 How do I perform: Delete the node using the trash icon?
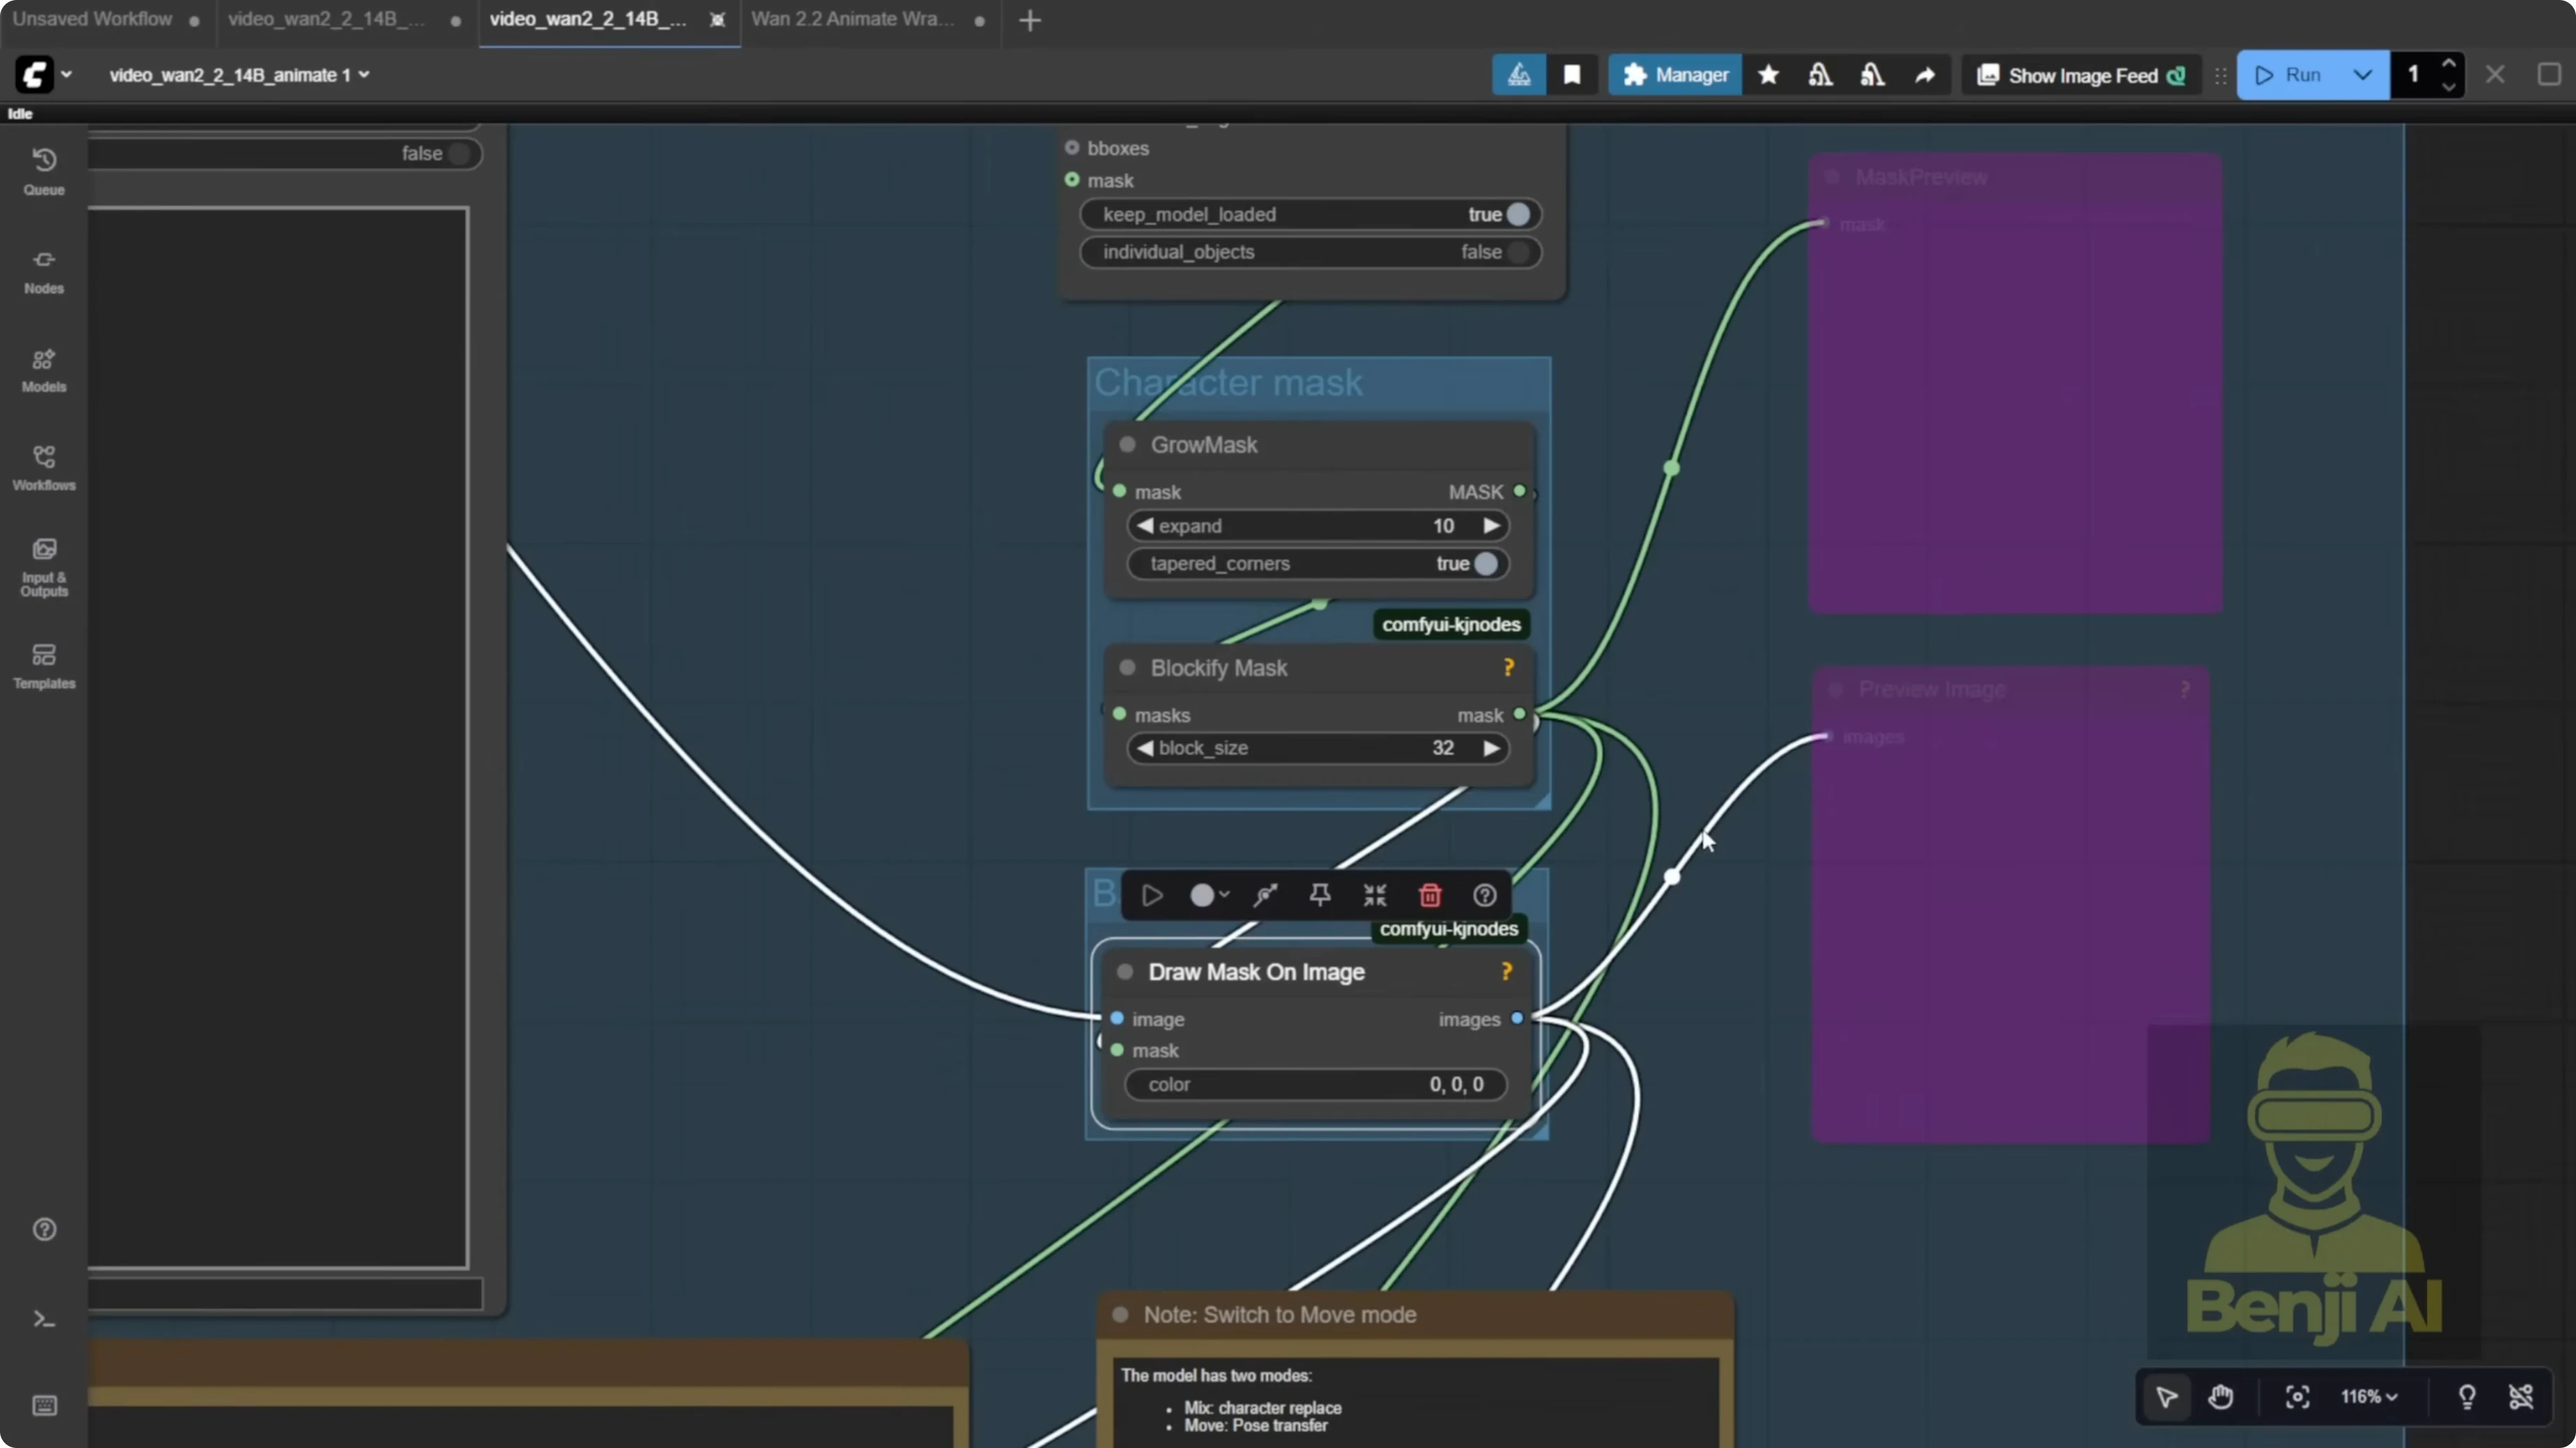click(x=1430, y=895)
